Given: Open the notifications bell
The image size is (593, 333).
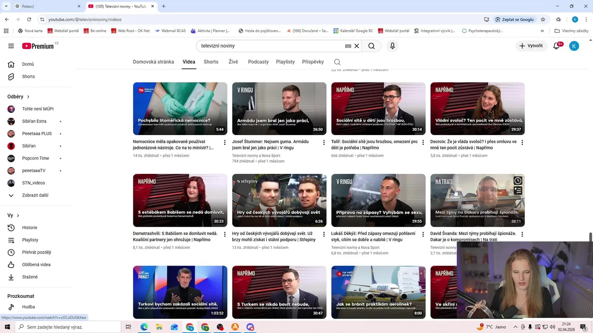Looking at the screenshot, I should coord(557,46).
